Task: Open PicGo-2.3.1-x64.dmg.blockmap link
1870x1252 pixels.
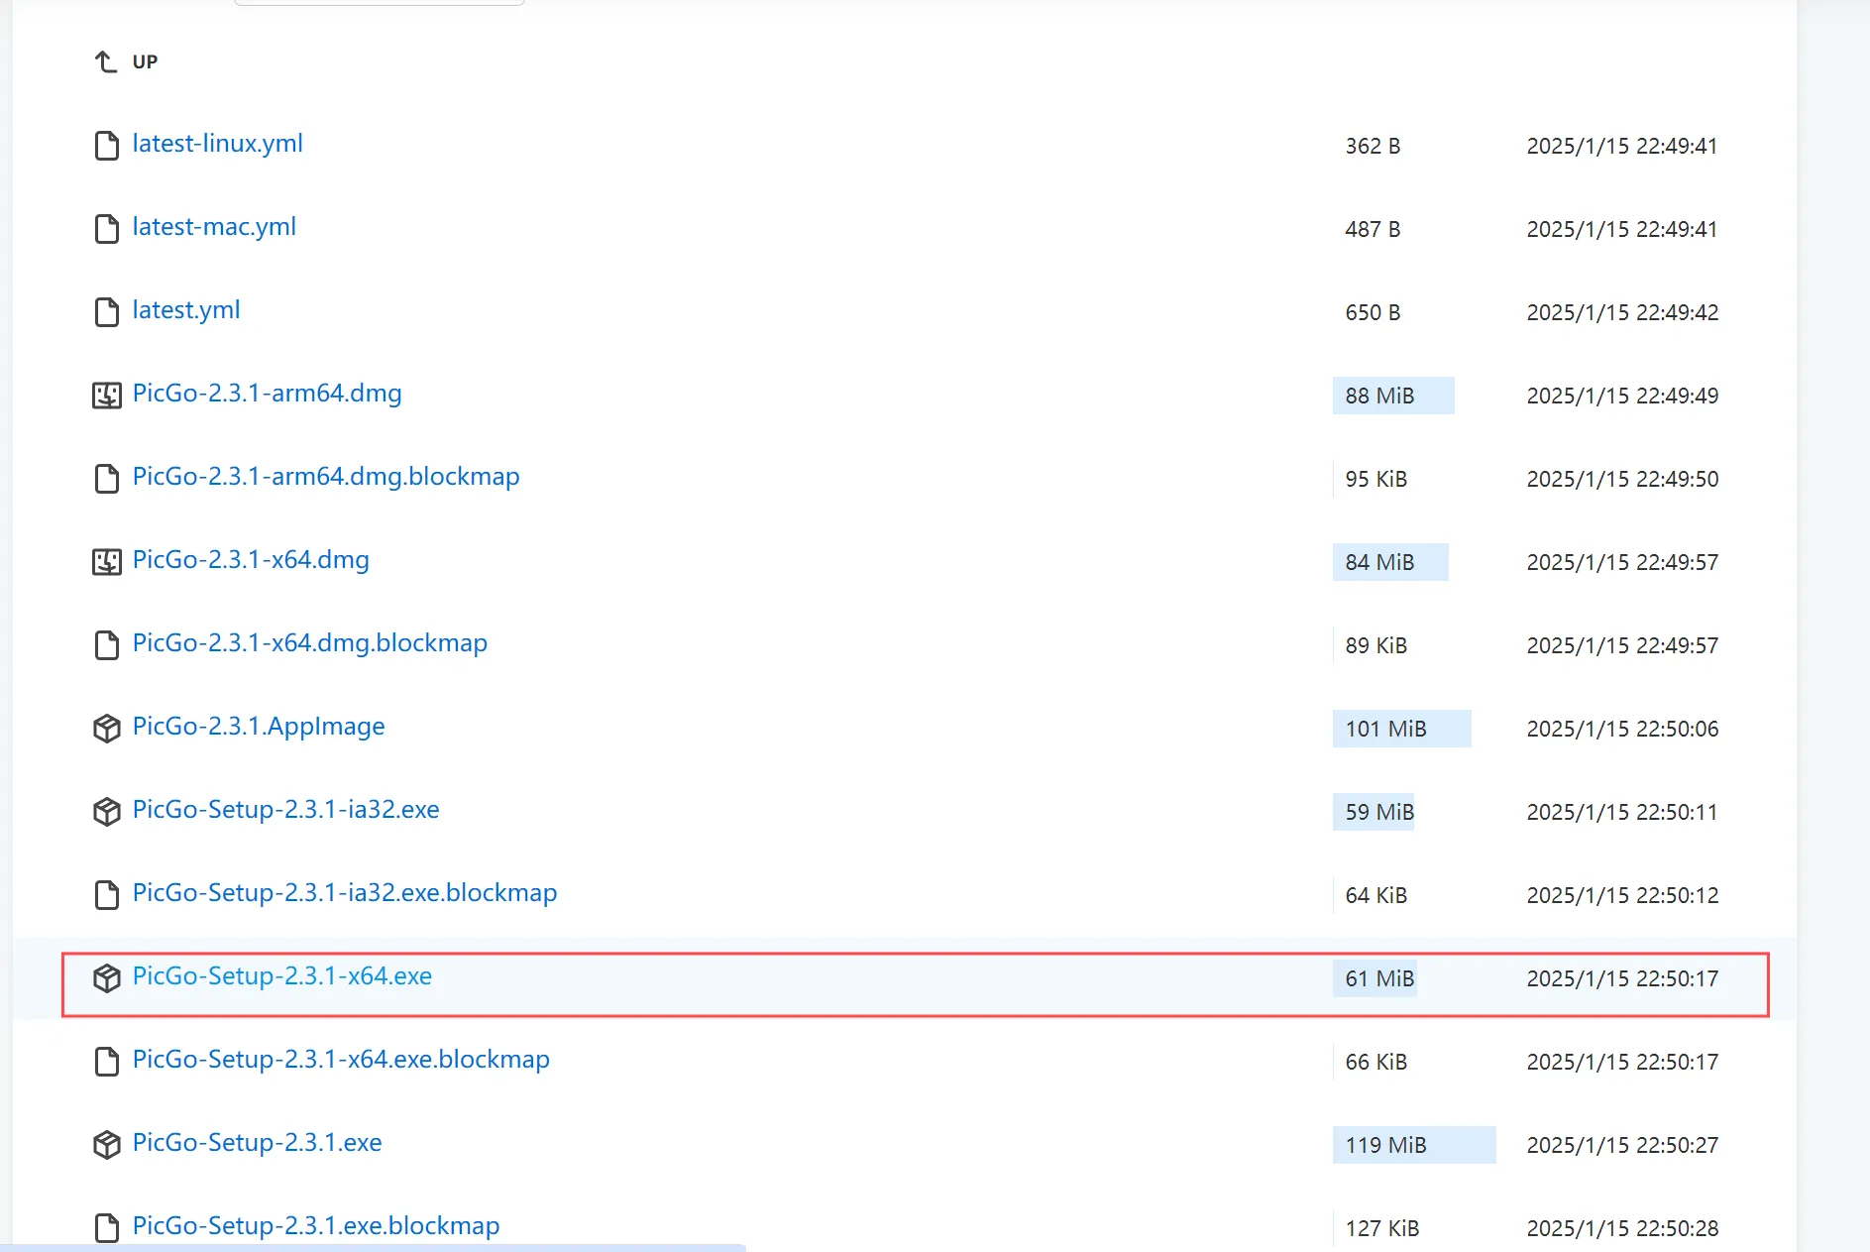Action: [x=309, y=643]
